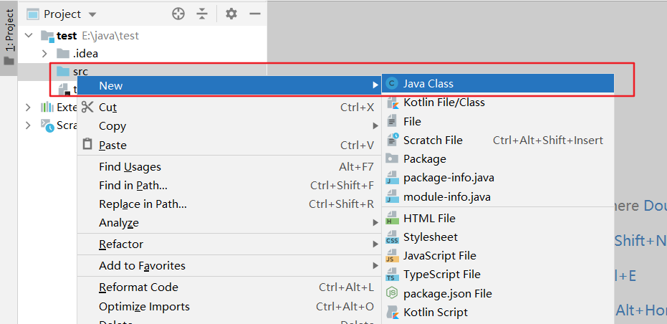Click the Scratches and Consoles icon
Screen dimensions: 667x324
click(x=47, y=125)
